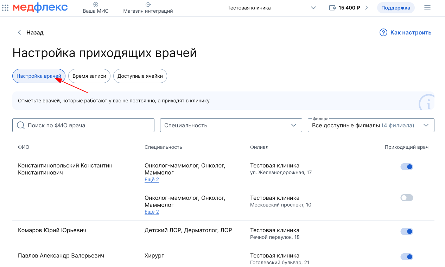Open Ваша МИС section
Viewport: 445px width, 267px height.
pos(96,8)
